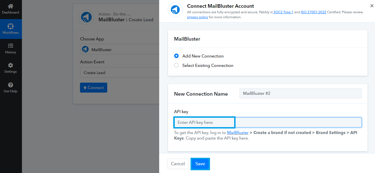This screenshot has height=173, width=375.
Task: Select Existing Connection radio option
Action: (176, 65)
